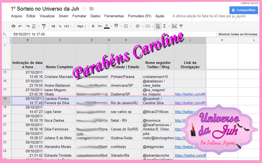The height and width of the screenshot is (163, 262).
Task: Click the text color A icon
Action: pyautogui.click(x=107, y=26)
